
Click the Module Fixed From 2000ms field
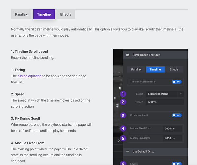[172, 129]
